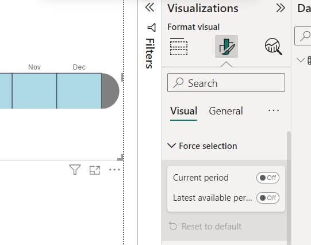Image resolution: width=311 pixels, height=245 pixels.
Task: Click the magnifier icon in the format Search box
Action: pos(178,83)
